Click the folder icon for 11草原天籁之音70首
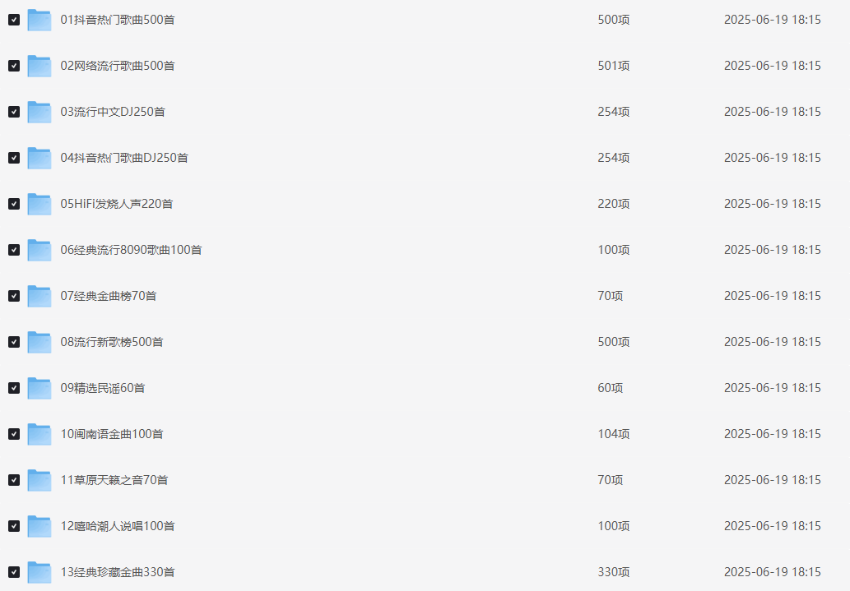This screenshot has height=591, width=850. pyautogui.click(x=39, y=480)
